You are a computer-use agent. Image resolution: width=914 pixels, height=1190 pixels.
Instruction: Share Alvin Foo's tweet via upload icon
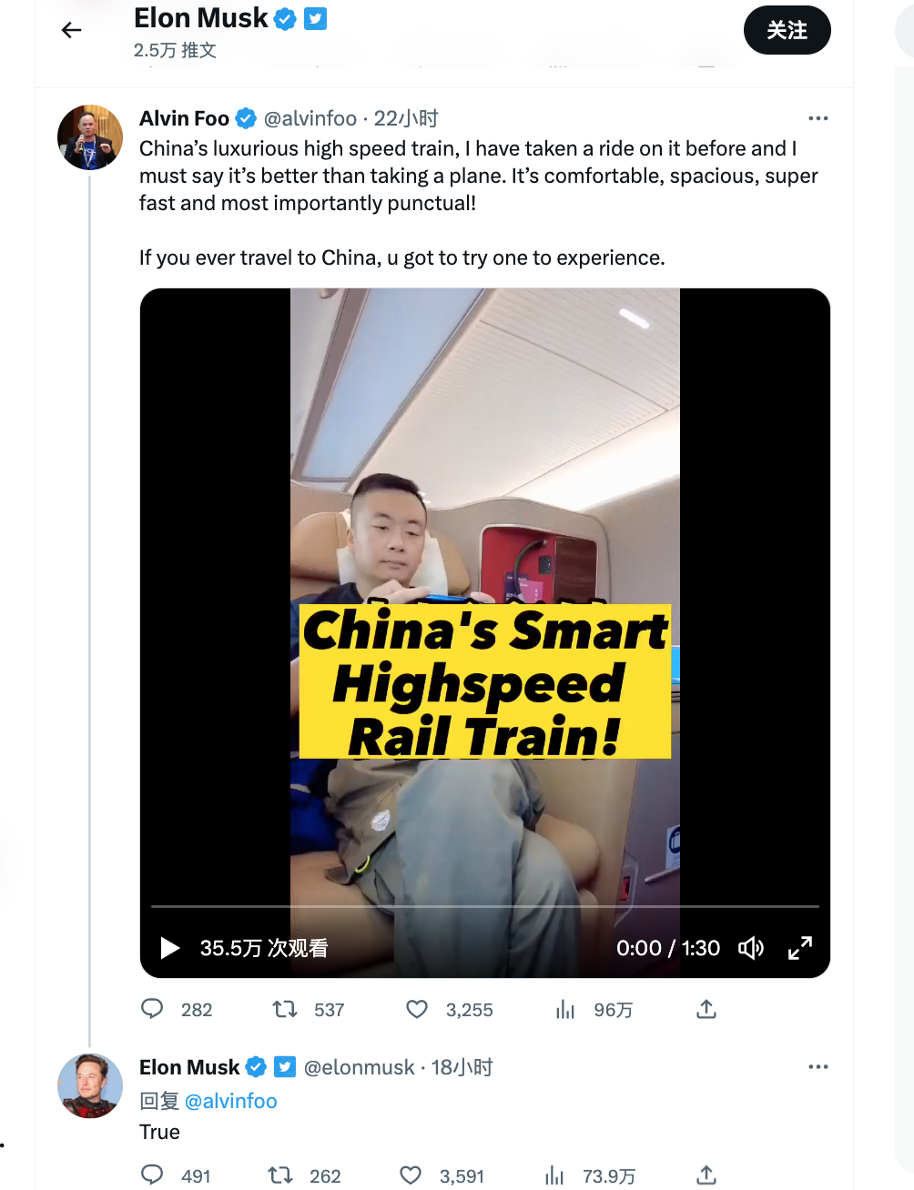click(x=706, y=1009)
